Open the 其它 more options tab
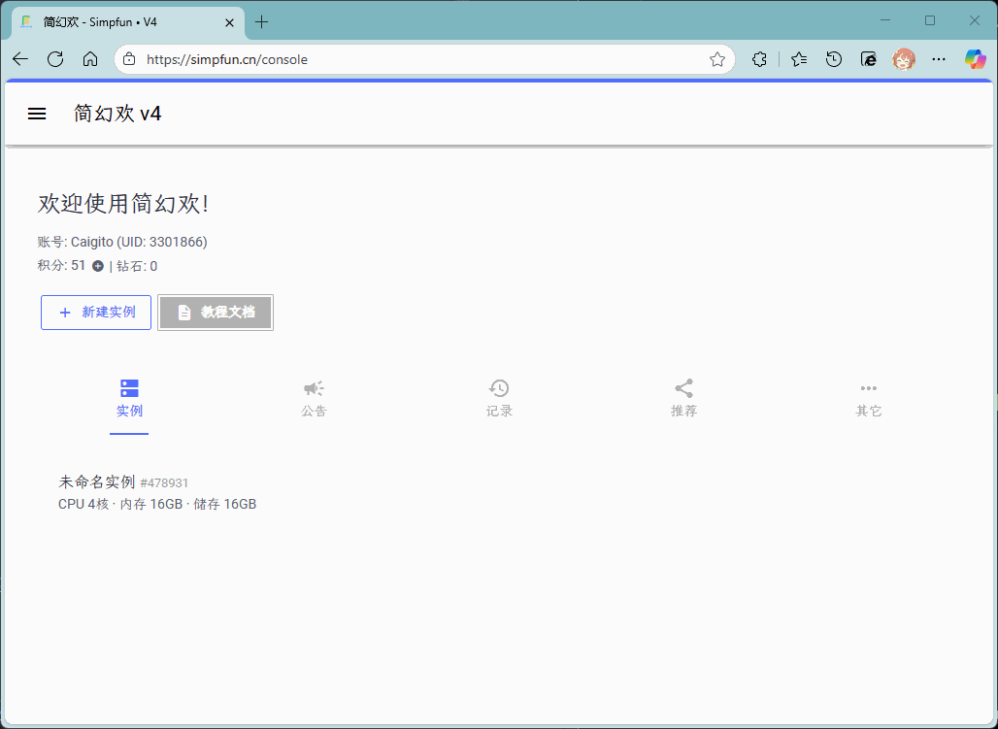Screen dimensions: 998x729 869,399
